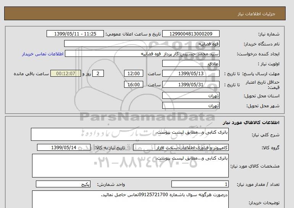
Task: Click the شرح کلی نیاز label
Action: click(265, 135)
